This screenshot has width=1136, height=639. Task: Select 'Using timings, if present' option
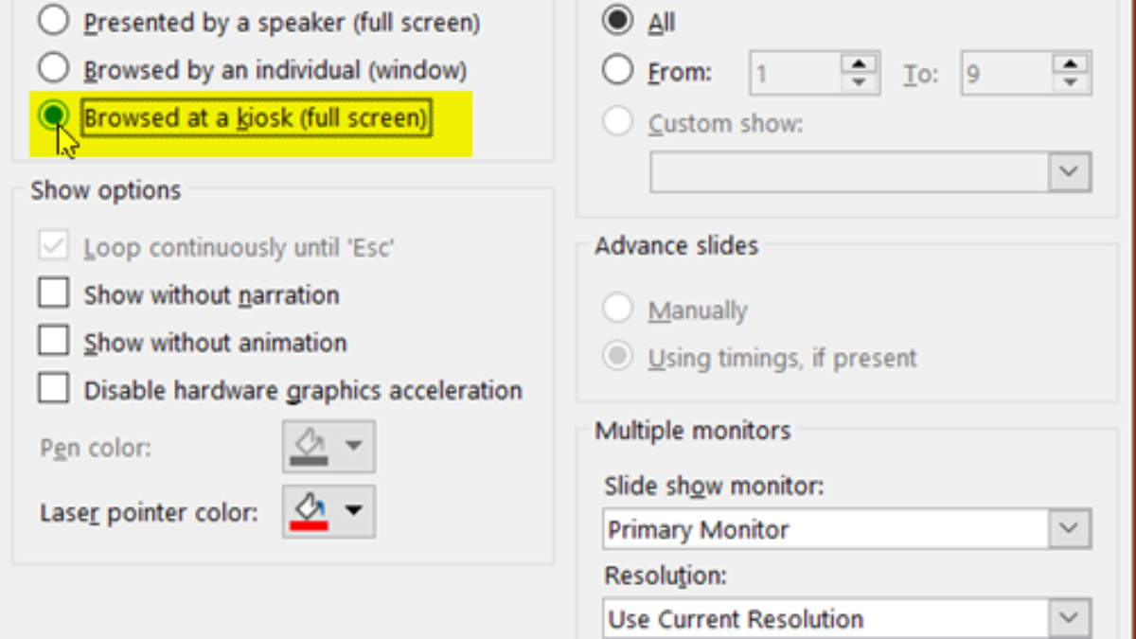point(618,357)
